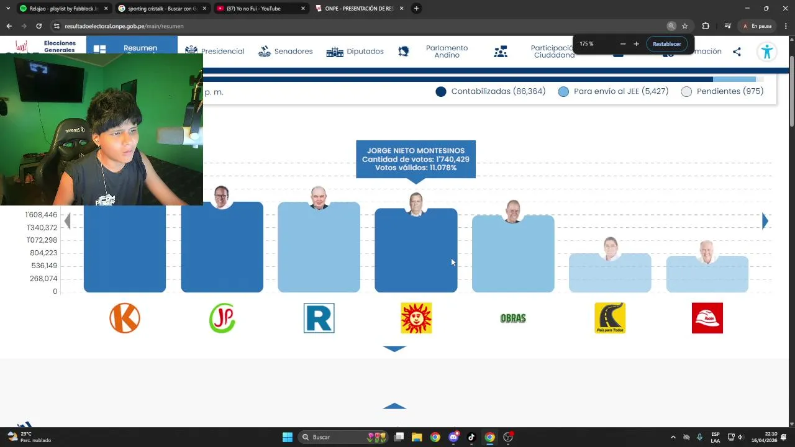Click the sun party logo

[416, 318]
